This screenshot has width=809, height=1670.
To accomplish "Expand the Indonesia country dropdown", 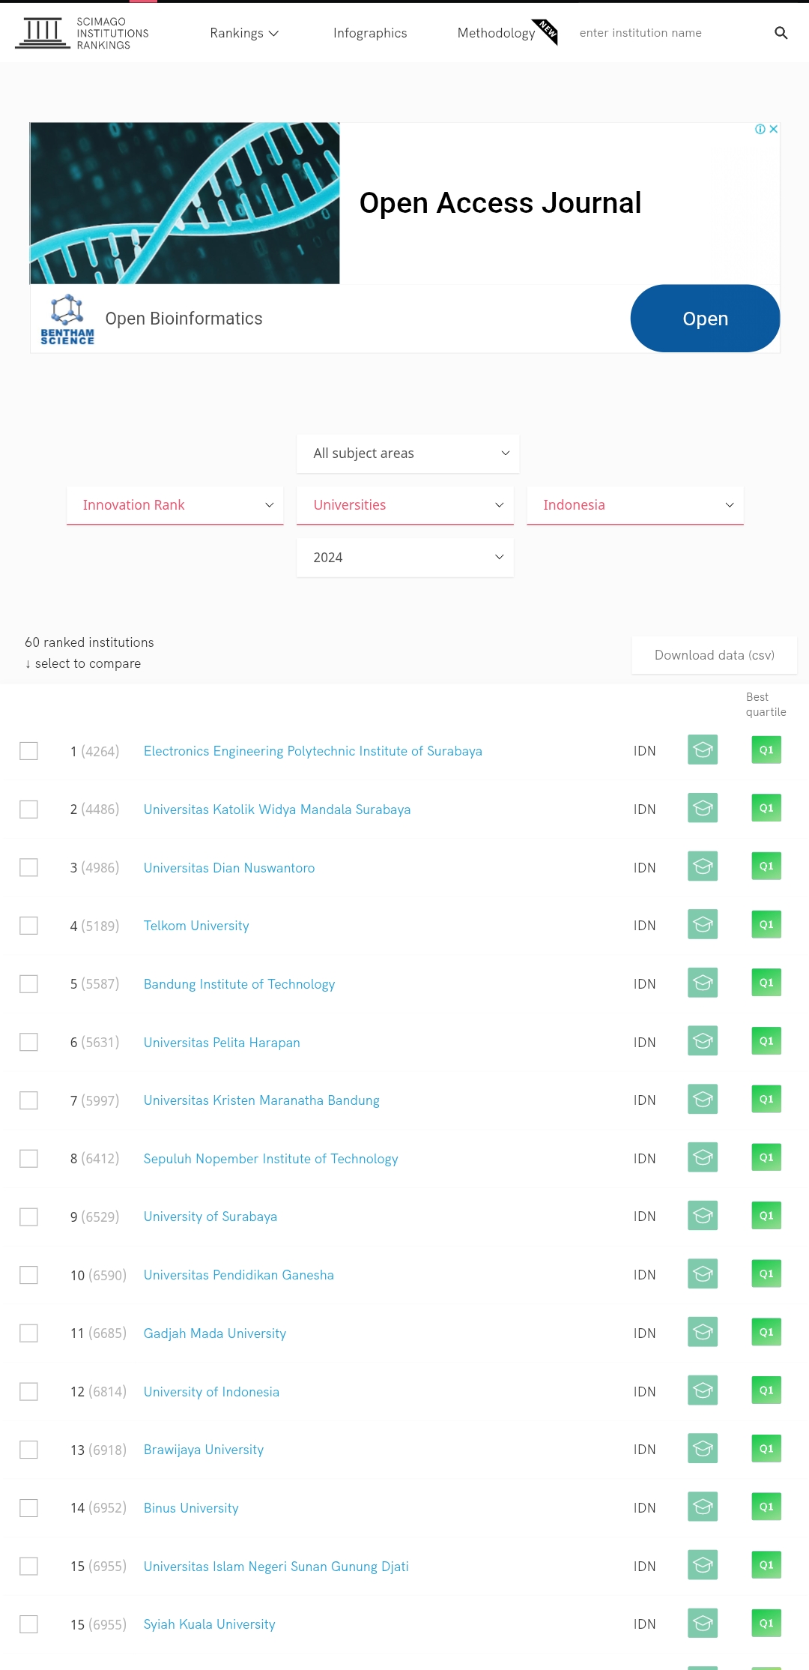I will [634, 505].
